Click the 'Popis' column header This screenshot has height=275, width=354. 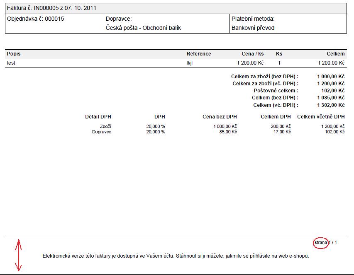pos(14,54)
